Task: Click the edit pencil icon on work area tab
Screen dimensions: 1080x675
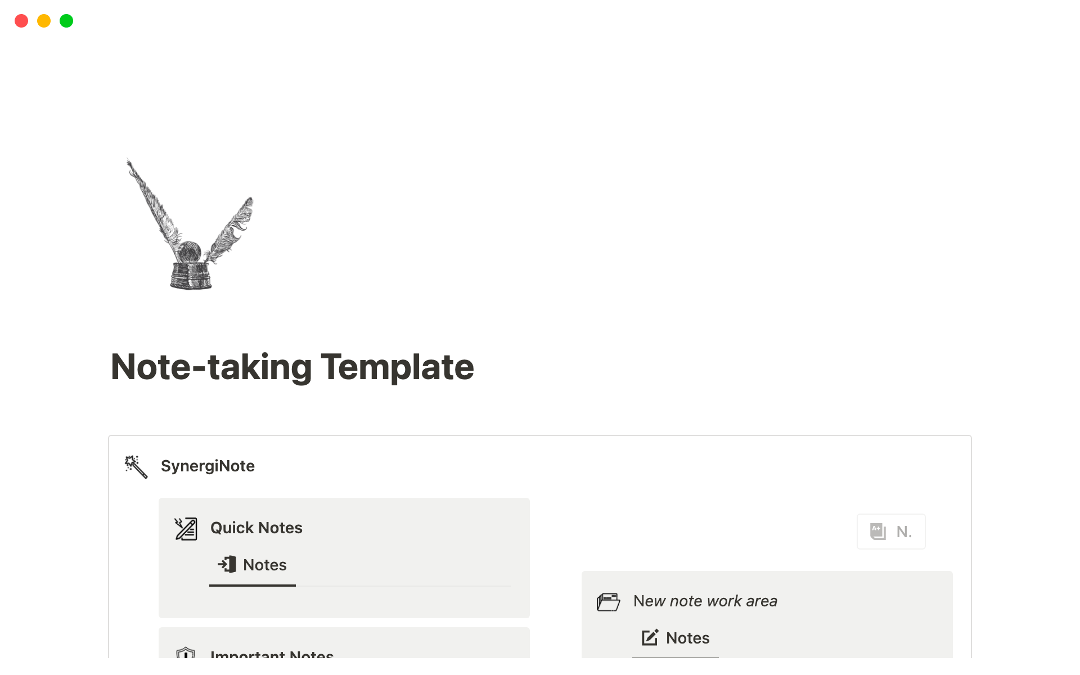Action: click(650, 637)
